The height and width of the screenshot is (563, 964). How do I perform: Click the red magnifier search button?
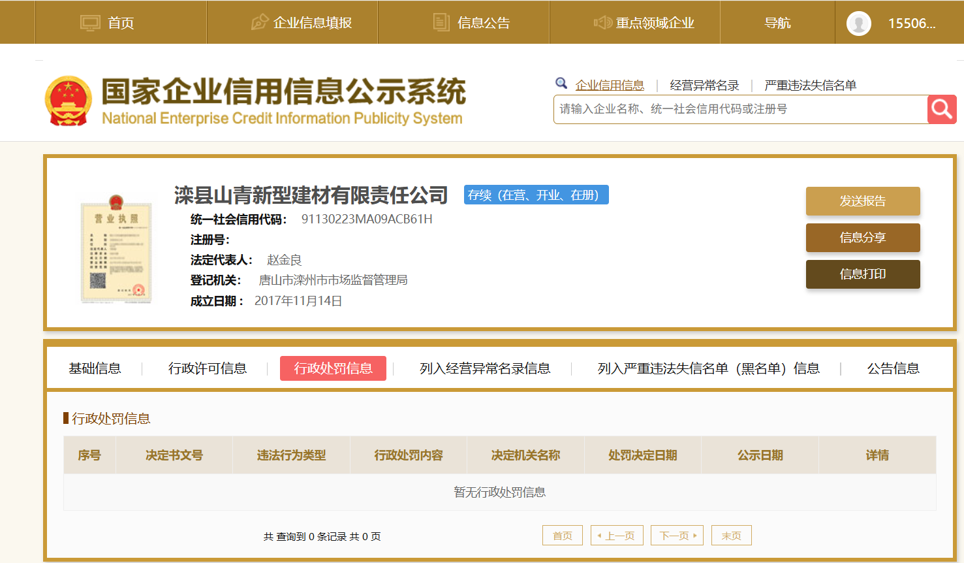point(941,109)
